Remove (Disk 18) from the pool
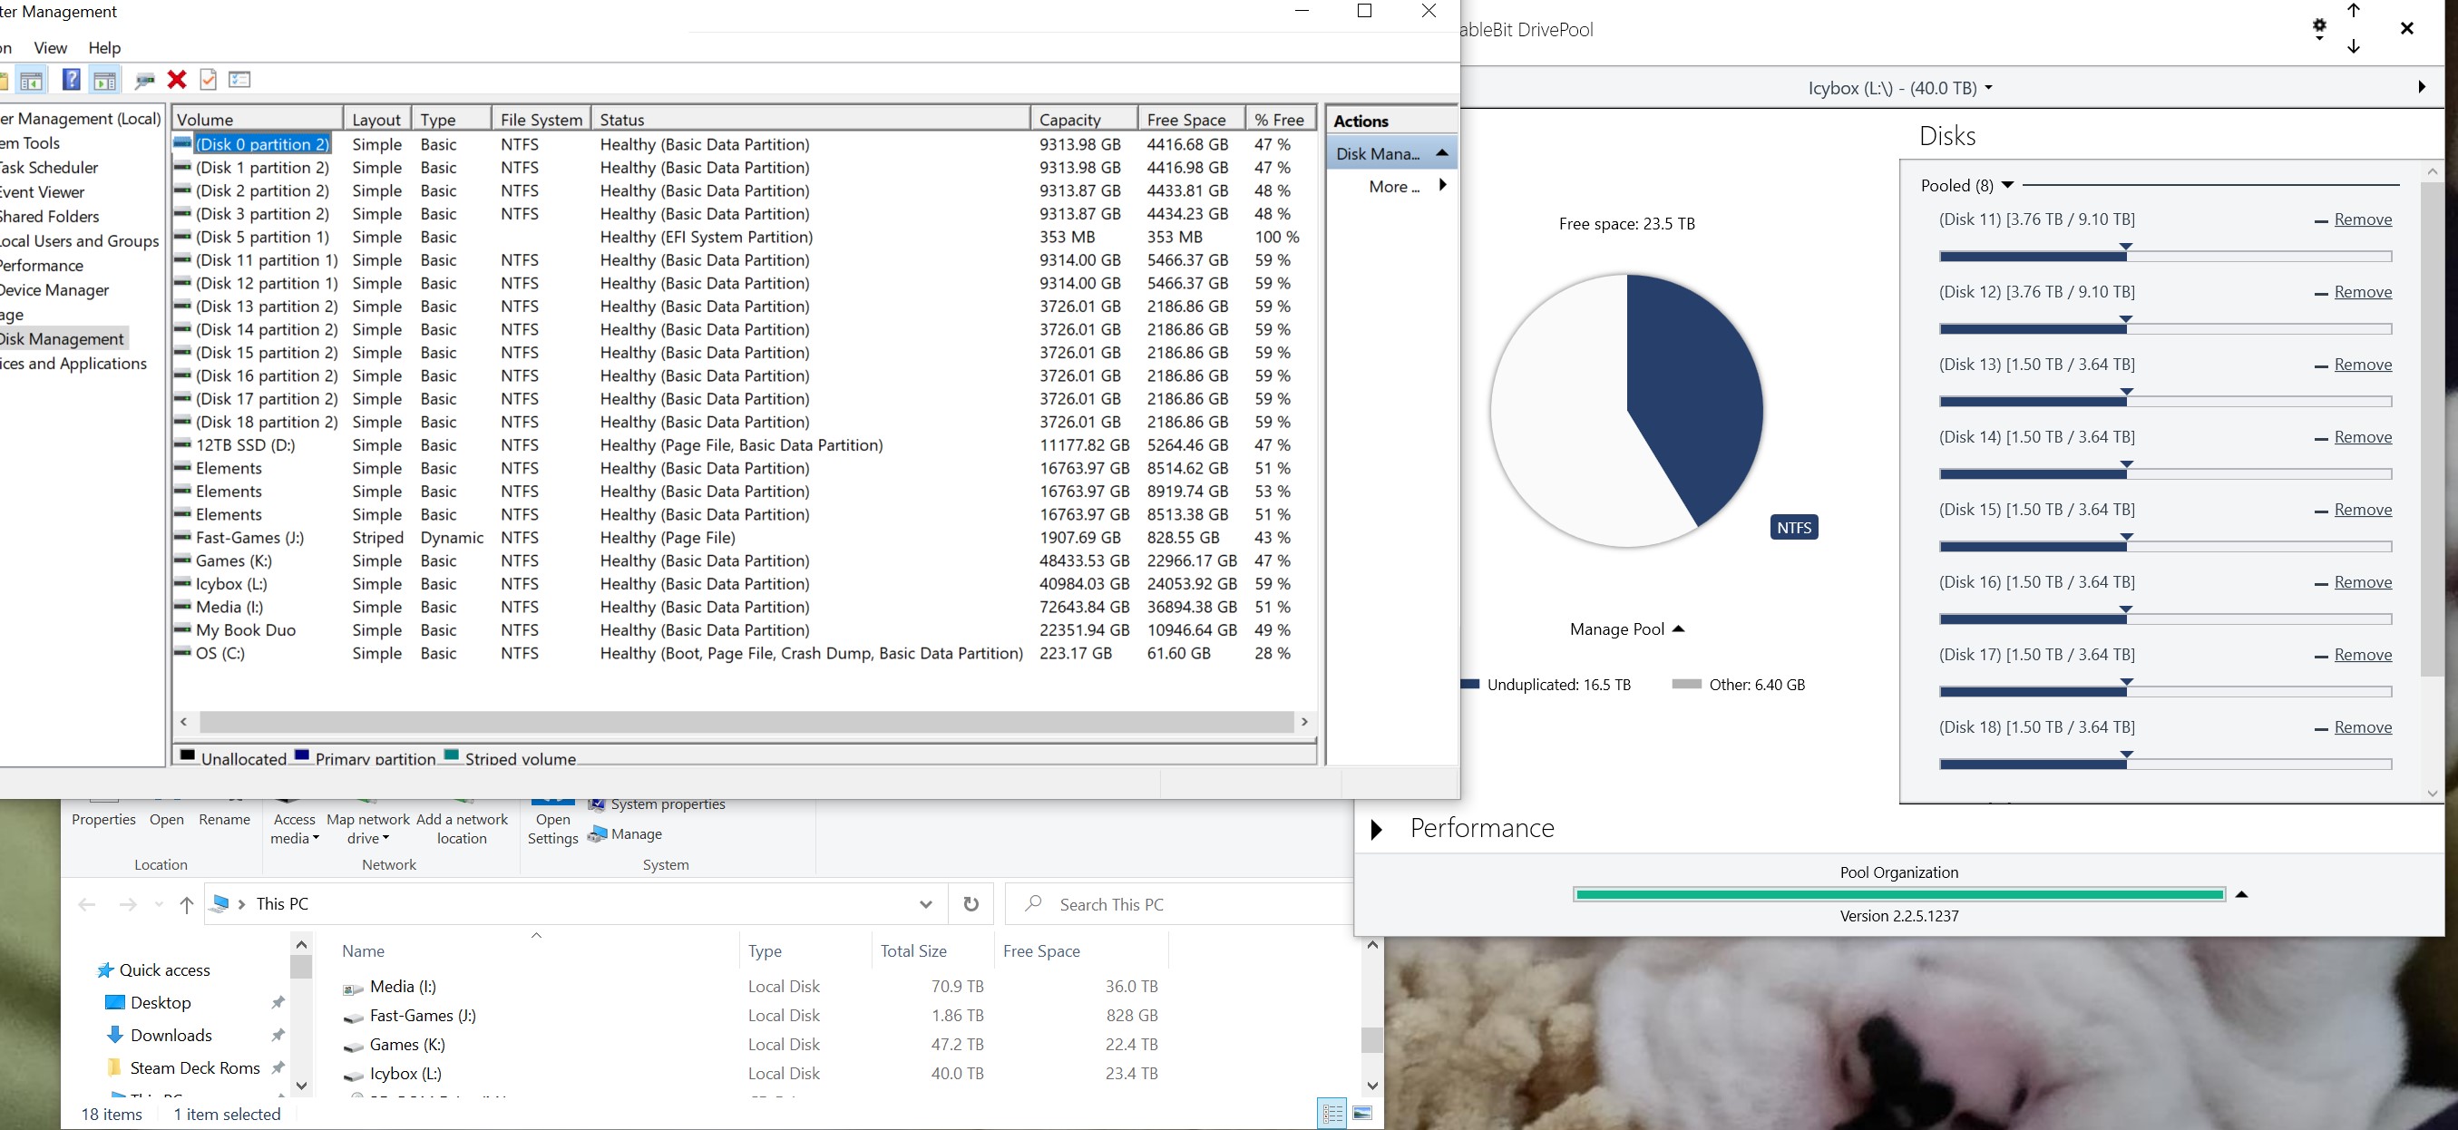 coord(2363,727)
